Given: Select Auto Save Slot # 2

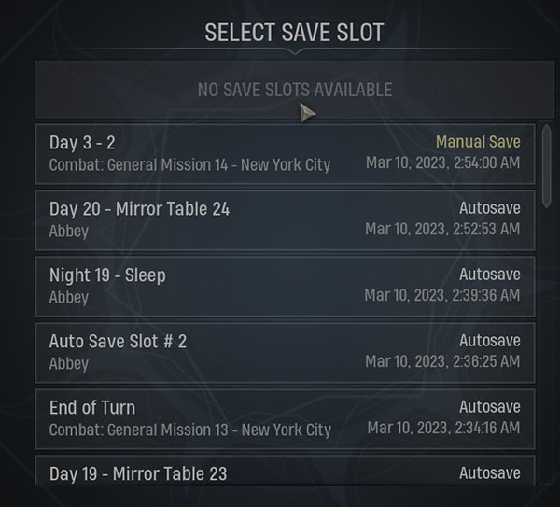Looking at the screenshot, I should [x=285, y=353].
